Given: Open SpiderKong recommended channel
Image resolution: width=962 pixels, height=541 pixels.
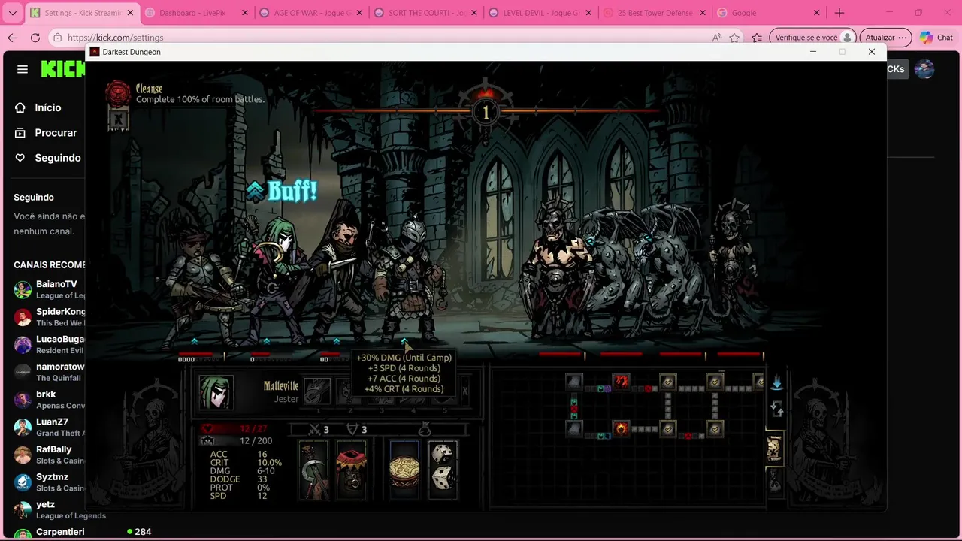Looking at the screenshot, I should coord(50,316).
